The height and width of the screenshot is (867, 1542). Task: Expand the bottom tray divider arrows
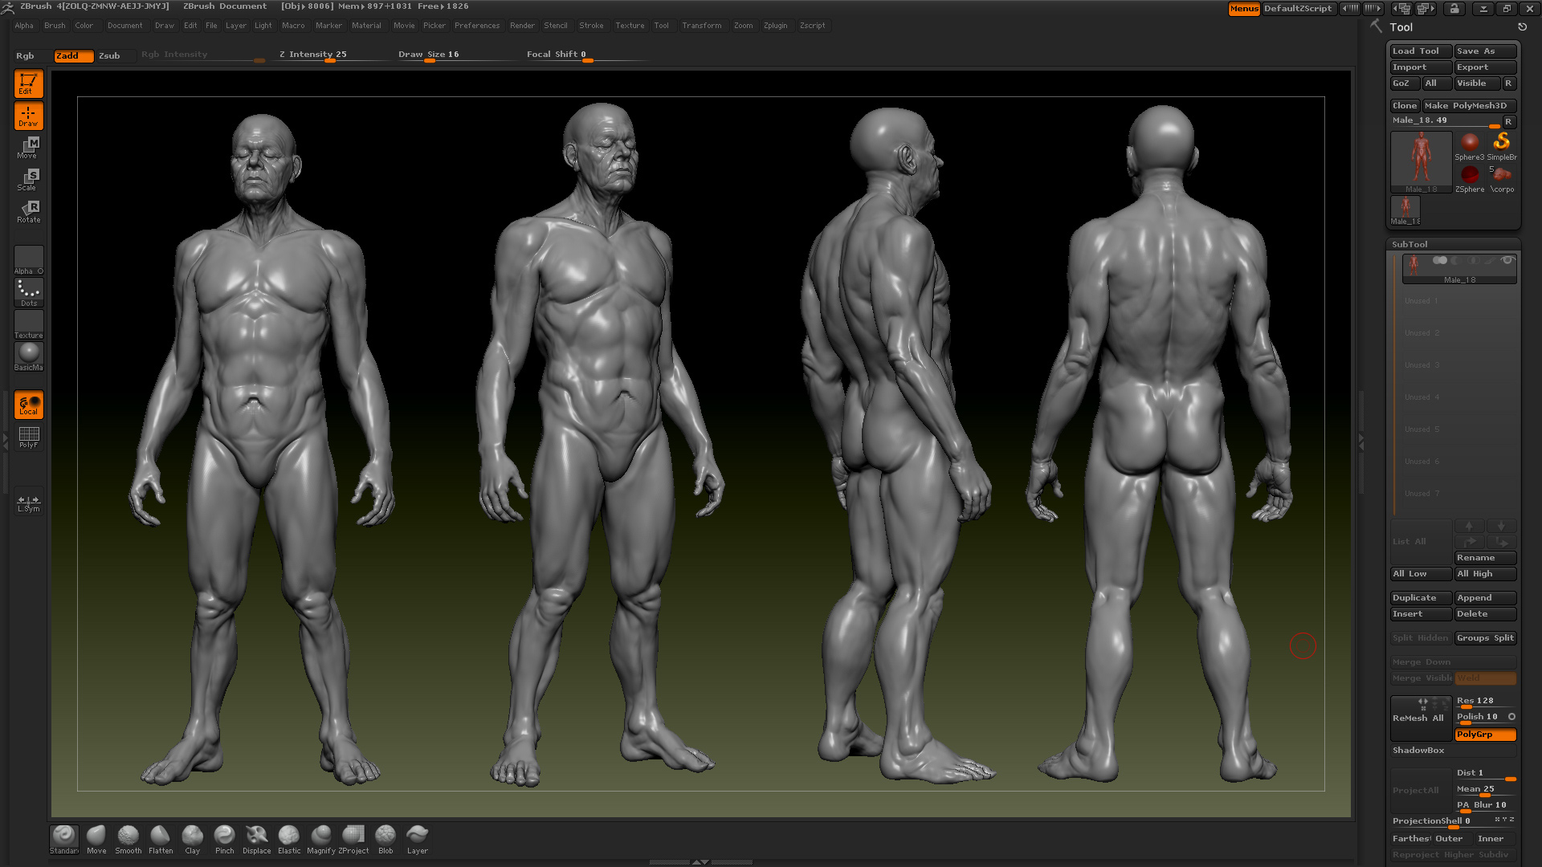(700, 862)
